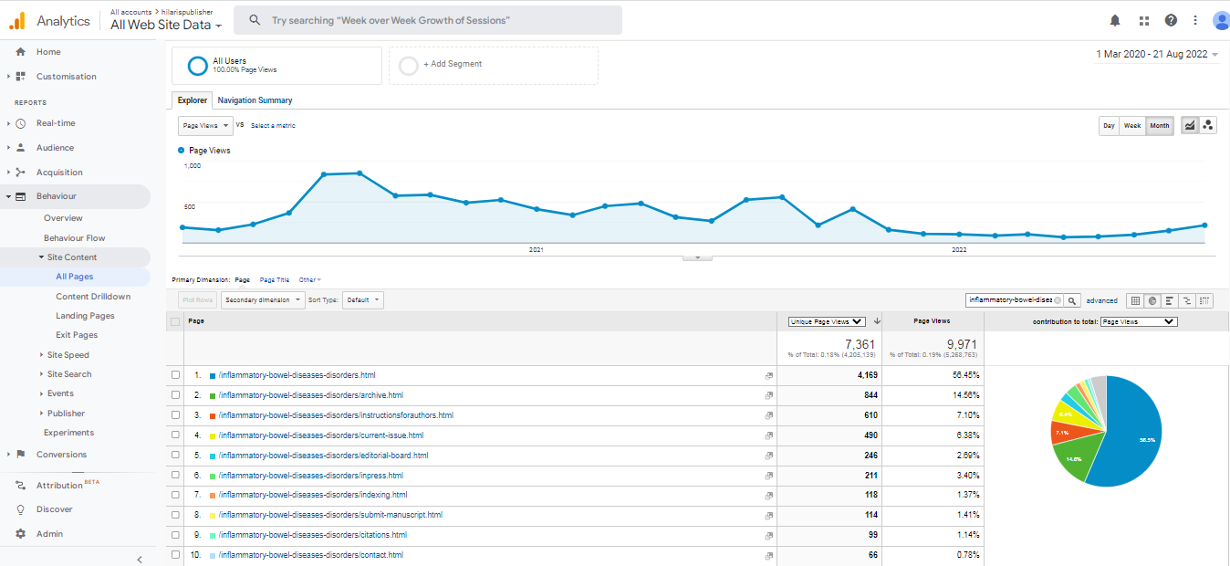Open the date range picker
The width and height of the screenshot is (1230, 566).
(x=1156, y=55)
